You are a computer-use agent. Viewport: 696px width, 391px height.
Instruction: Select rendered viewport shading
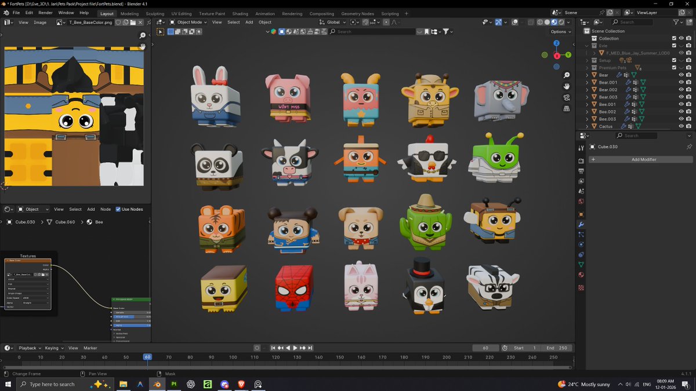[x=561, y=22]
